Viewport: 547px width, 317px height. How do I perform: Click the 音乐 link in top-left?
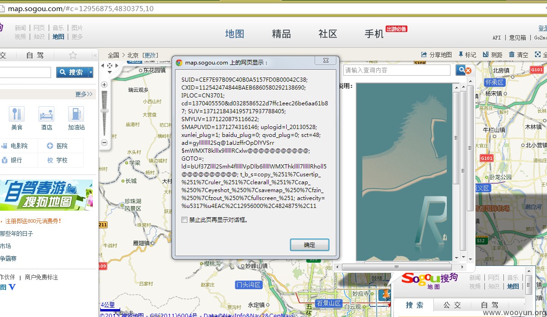[x=58, y=28]
